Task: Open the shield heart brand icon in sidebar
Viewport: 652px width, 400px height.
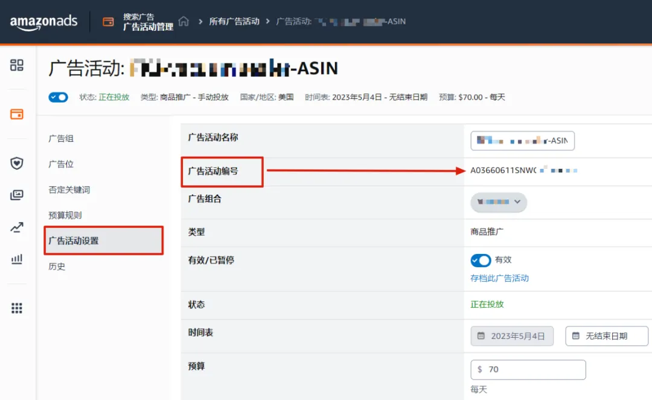Action: tap(17, 163)
